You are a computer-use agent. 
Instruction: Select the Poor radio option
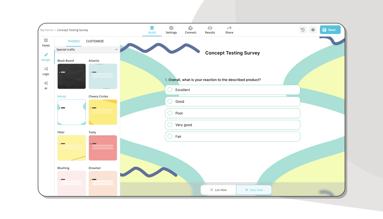tap(170, 113)
